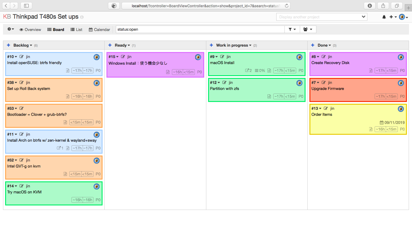Open task #10 dropdown menu

[12, 57]
